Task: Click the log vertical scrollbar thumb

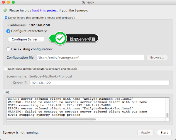Action: [167, 115]
